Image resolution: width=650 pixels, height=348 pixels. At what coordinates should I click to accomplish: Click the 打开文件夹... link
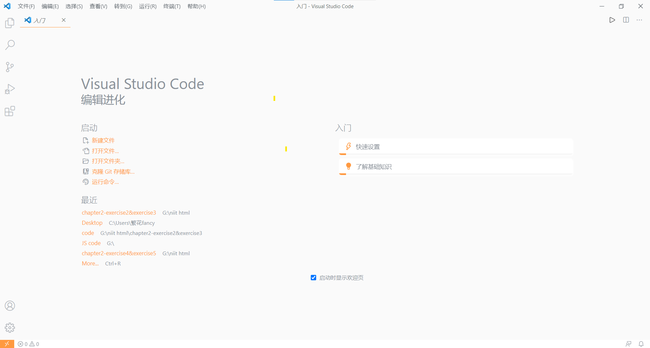coord(108,161)
